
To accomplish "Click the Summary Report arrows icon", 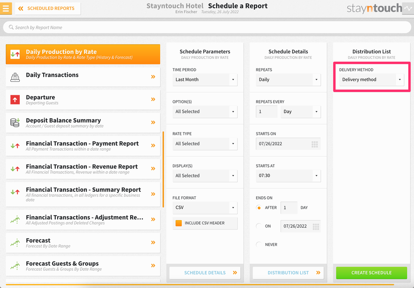I will tap(15, 192).
